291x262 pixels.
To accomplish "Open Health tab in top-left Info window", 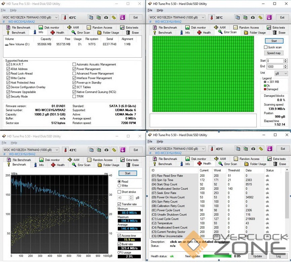I will click(x=57, y=33).
